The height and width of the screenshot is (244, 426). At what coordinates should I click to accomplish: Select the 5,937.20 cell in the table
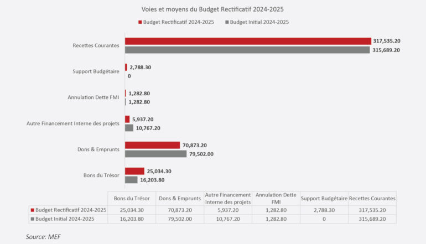pos(227,210)
